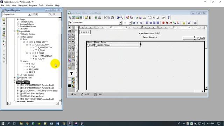Select the Ellipse drawing tool

[x=70, y=42]
